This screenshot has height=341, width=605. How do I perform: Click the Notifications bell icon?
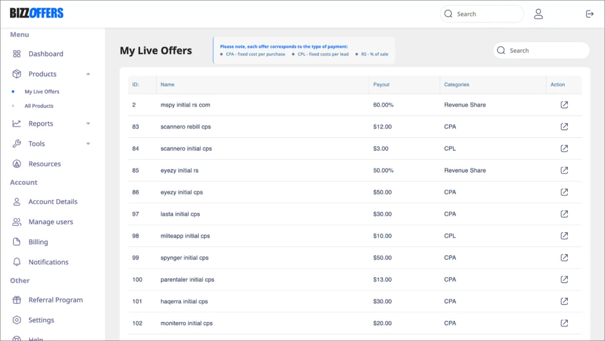(17, 262)
